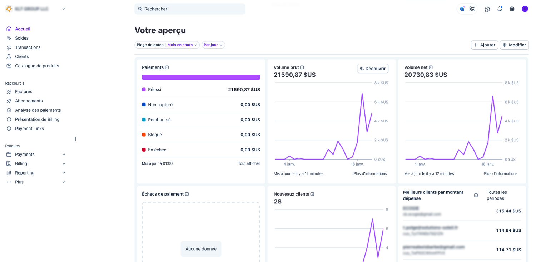
Task: Click the Aucune donnée placeholder
Action: [201, 249]
